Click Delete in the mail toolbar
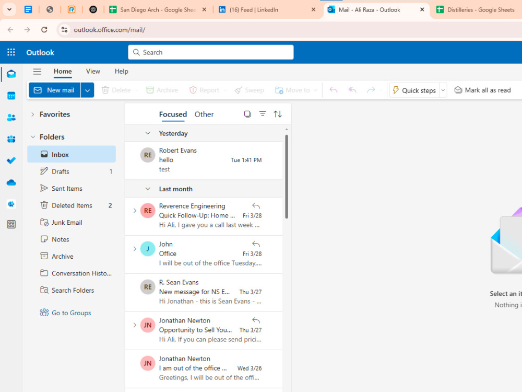This screenshot has width=522, height=392. 116,90
